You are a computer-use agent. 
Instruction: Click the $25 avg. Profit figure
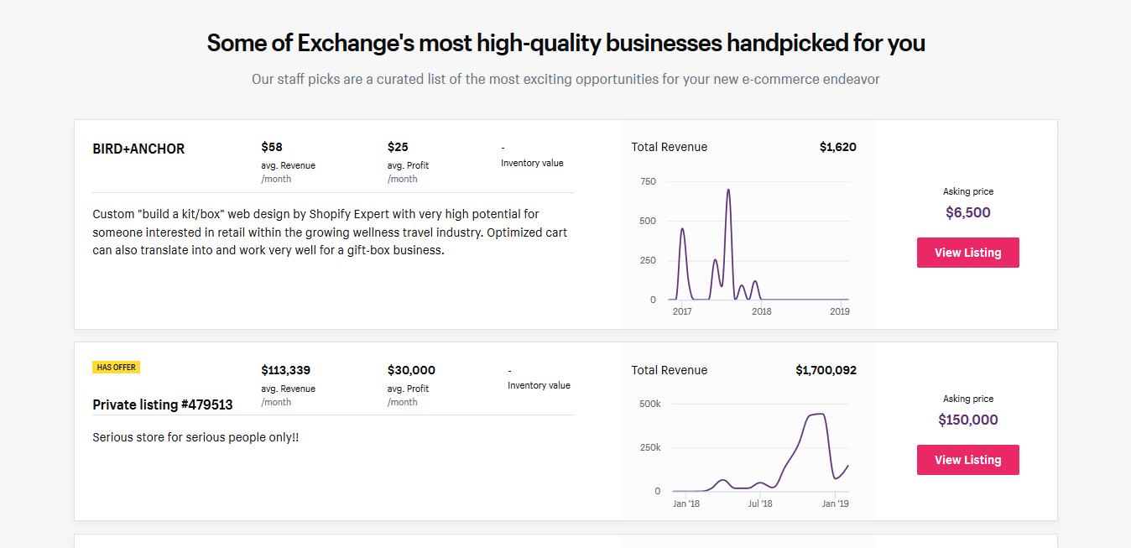pos(398,147)
